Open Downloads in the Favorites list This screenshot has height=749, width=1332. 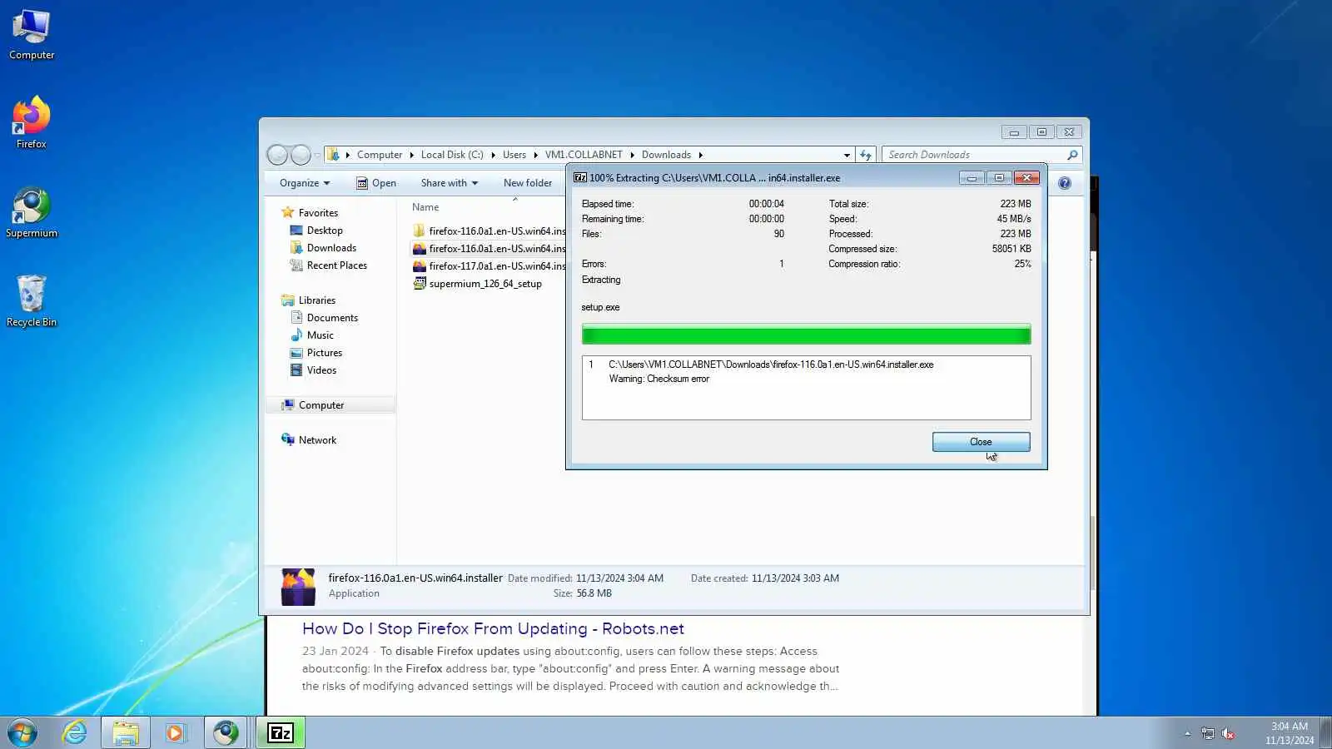(323, 248)
